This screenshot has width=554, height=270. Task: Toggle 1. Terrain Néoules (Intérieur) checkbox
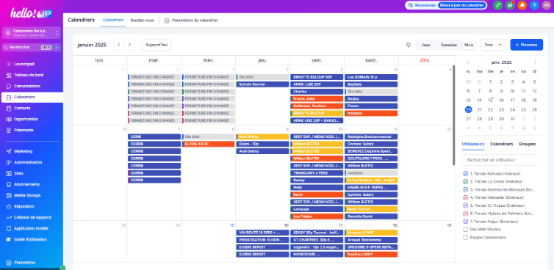[465, 174]
